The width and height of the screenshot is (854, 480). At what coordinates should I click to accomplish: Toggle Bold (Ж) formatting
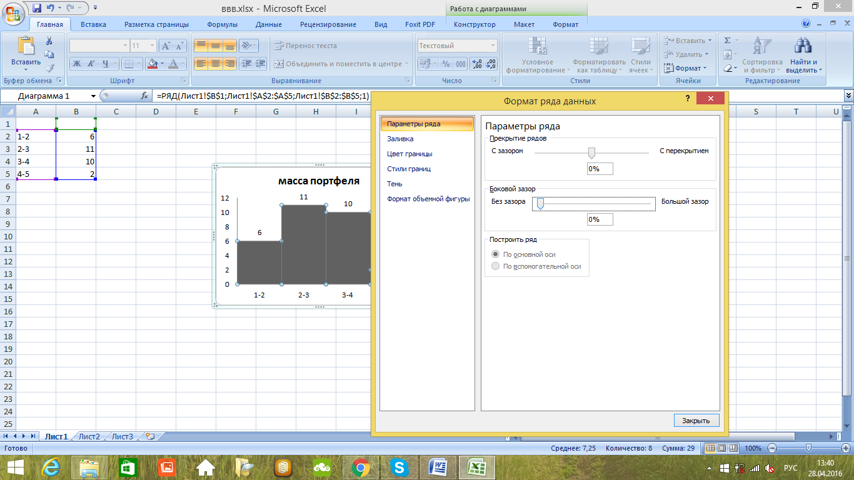(x=76, y=64)
